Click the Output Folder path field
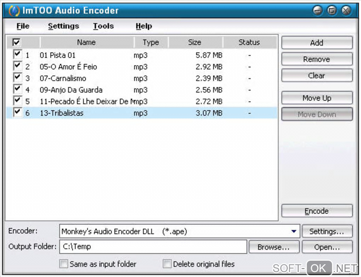361x277 pixels. (x=153, y=247)
